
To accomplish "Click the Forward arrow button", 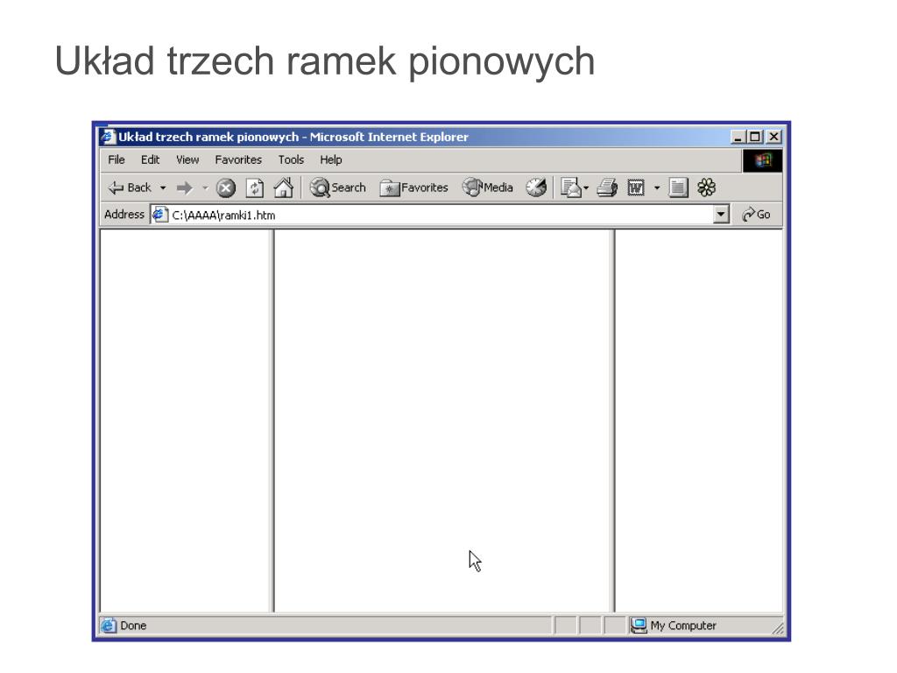I will click(x=184, y=188).
